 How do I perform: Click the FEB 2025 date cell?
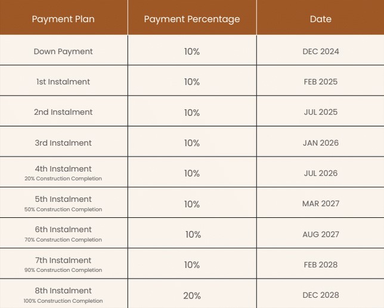click(x=321, y=82)
